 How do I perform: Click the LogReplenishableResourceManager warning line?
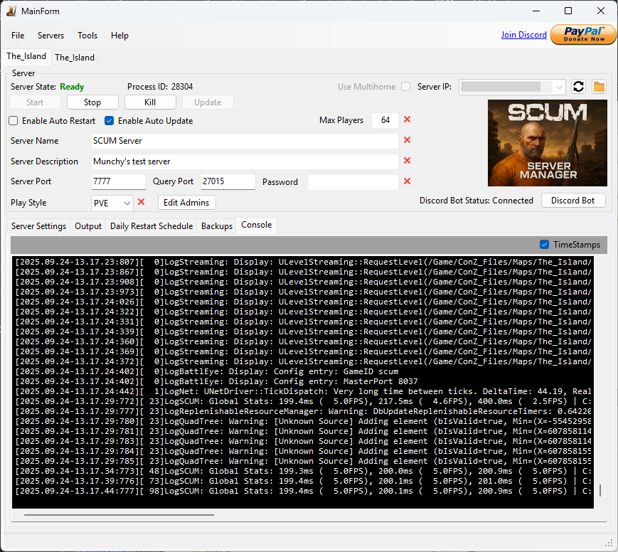pos(303,411)
